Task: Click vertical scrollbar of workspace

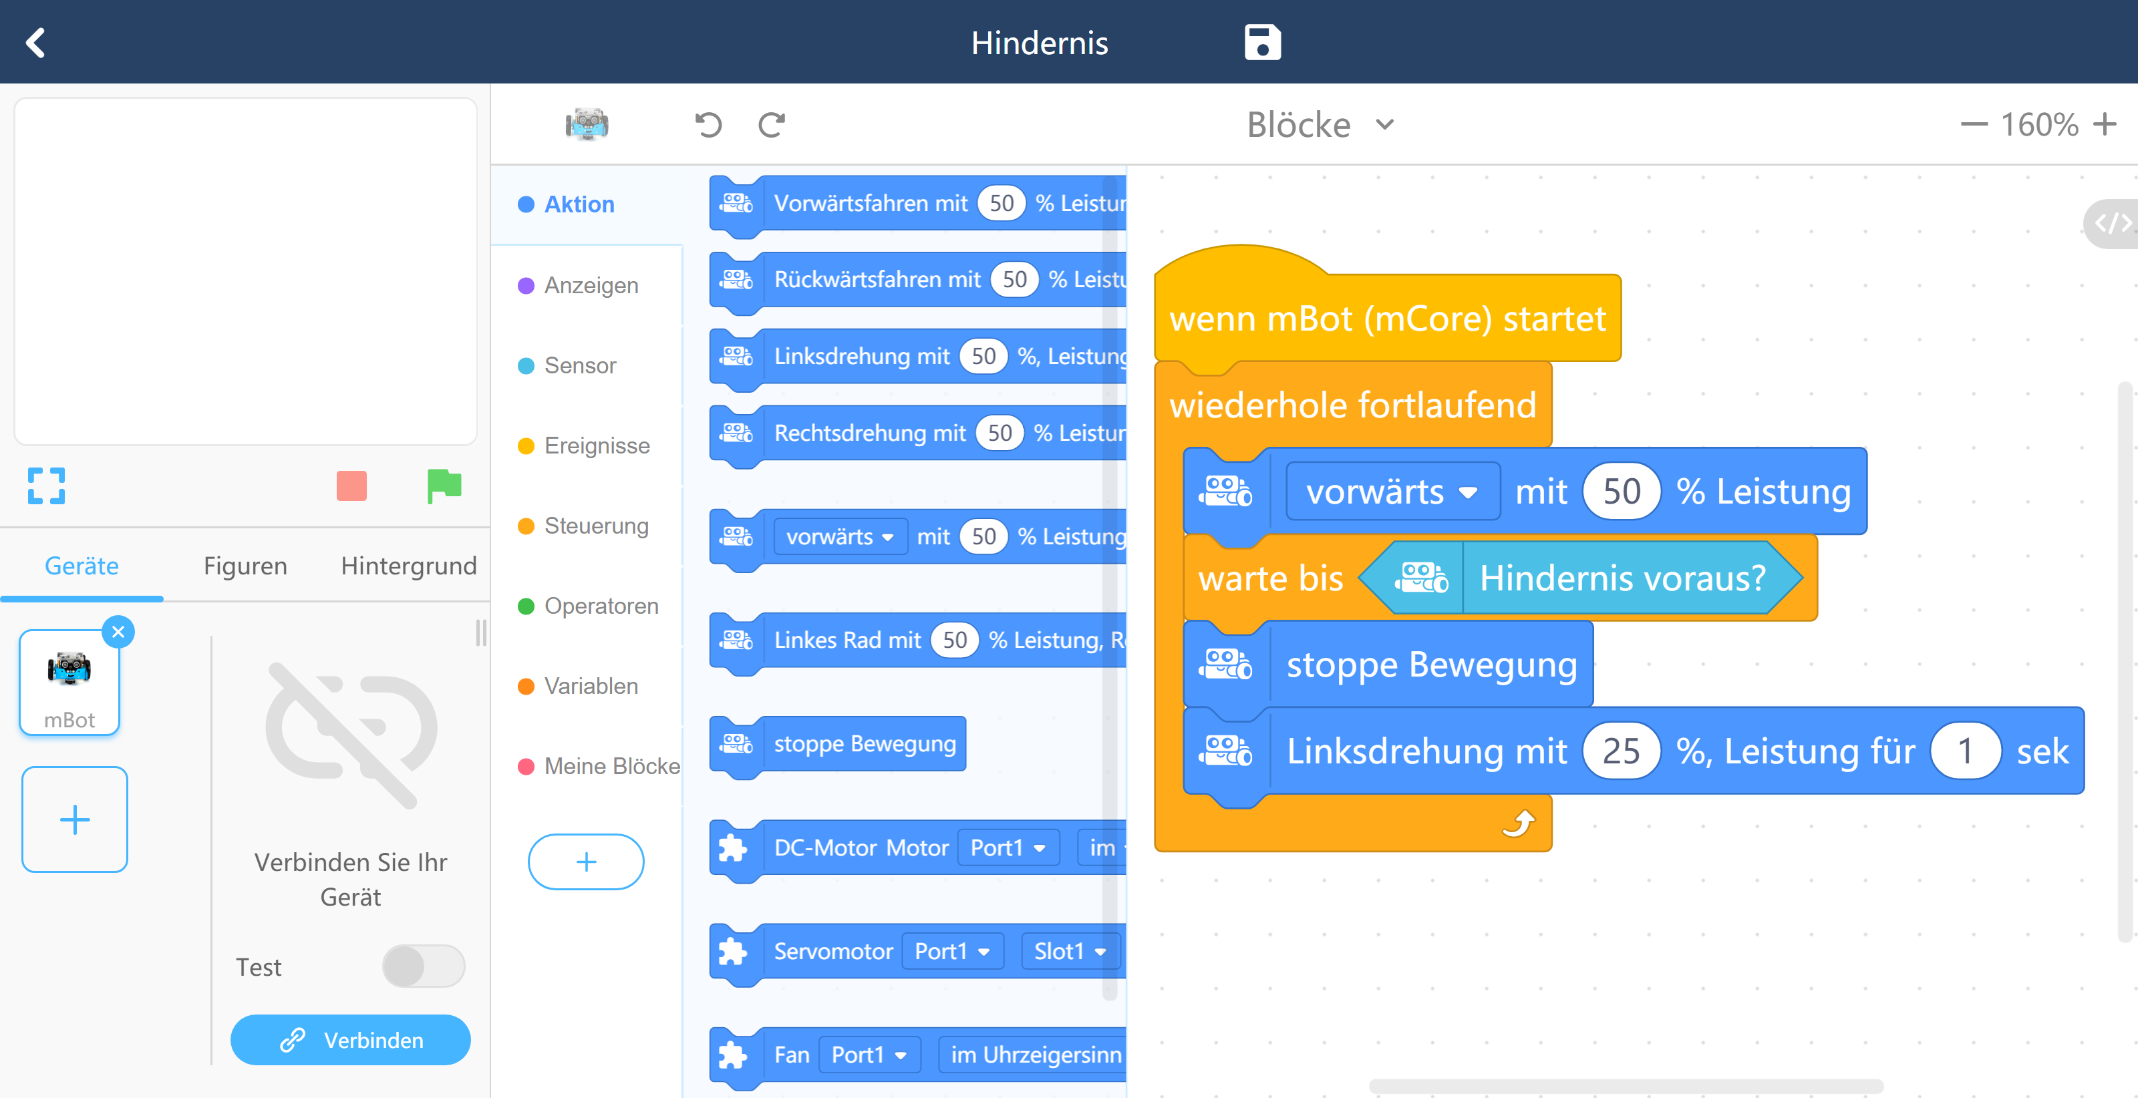Action: [2127, 661]
